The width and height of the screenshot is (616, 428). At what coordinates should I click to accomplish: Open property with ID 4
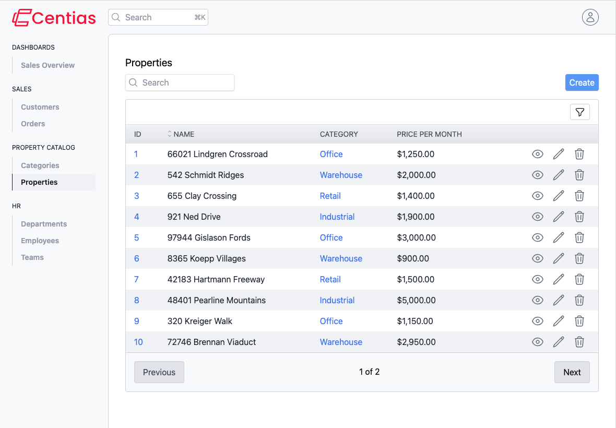point(136,217)
